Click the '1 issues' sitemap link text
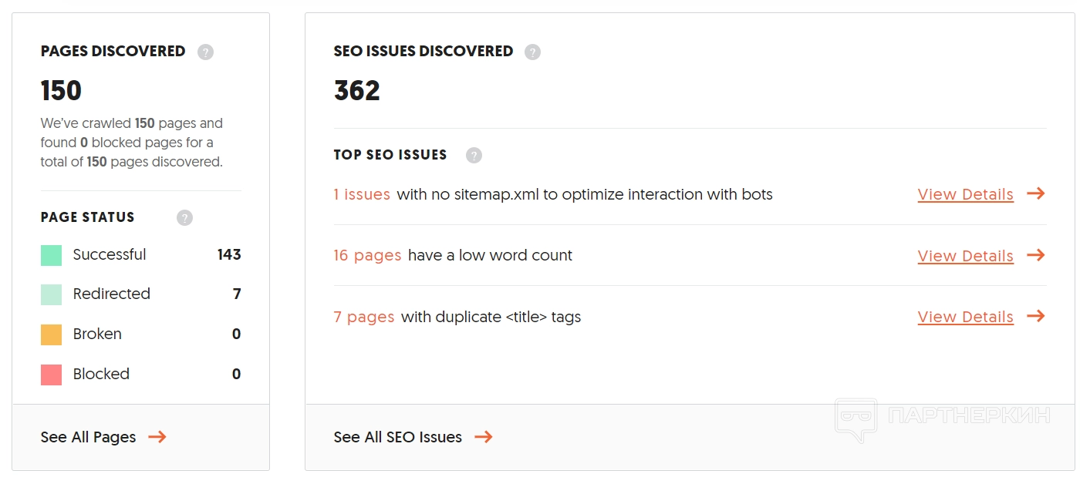Viewport: 1090px width, 484px height. [x=362, y=194]
